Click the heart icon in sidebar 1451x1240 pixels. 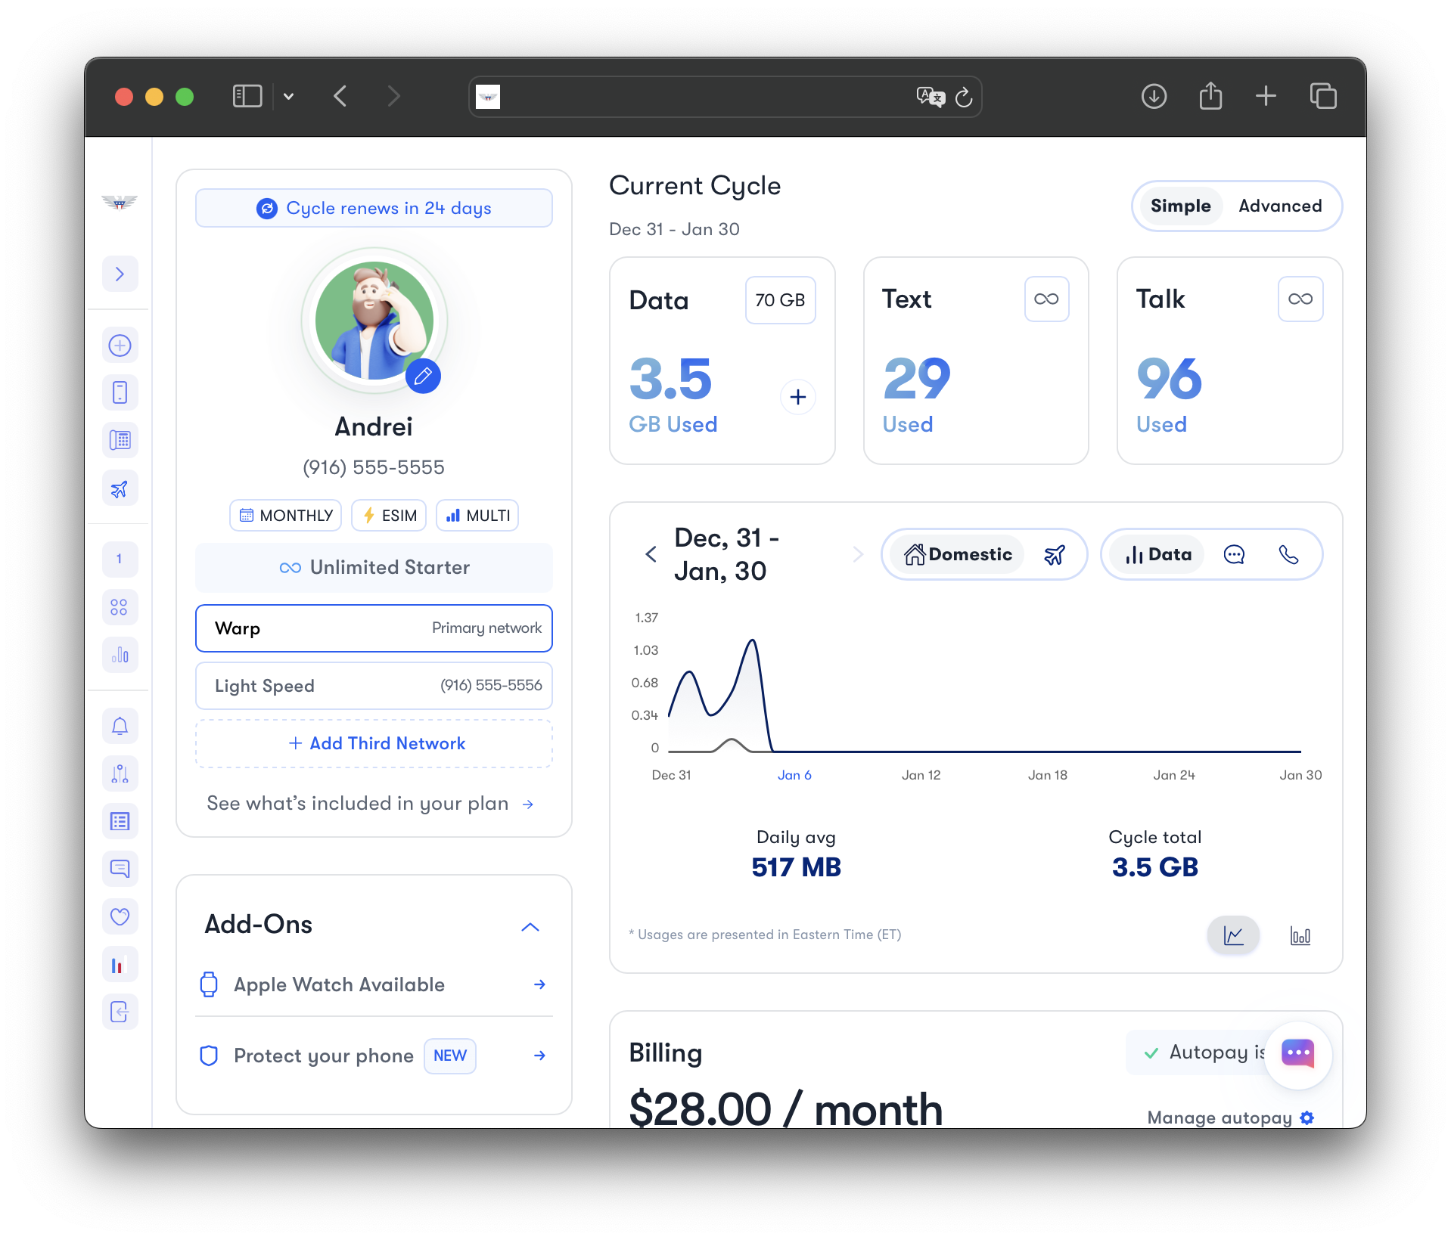point(120,916)
